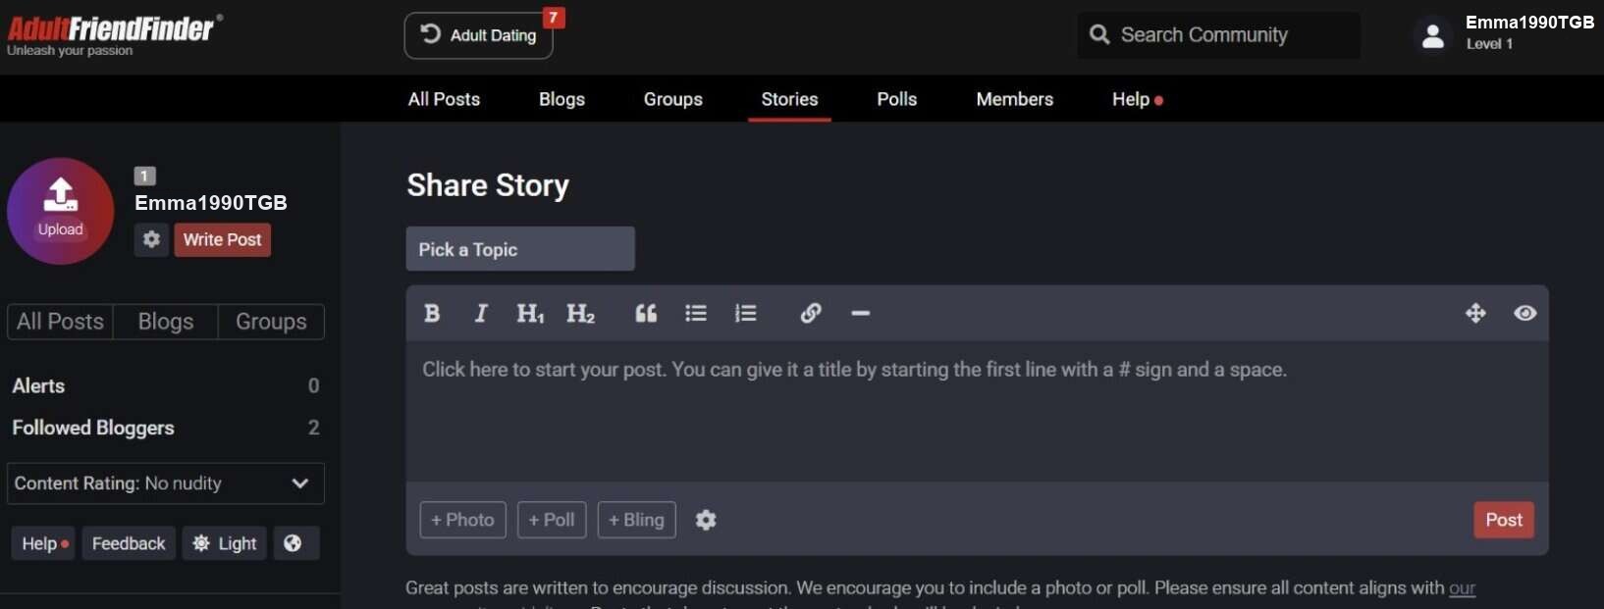Click into the Search Community field
Image resolution: width=1604 pixels, height=609 pixels.
coord(1218,35)
